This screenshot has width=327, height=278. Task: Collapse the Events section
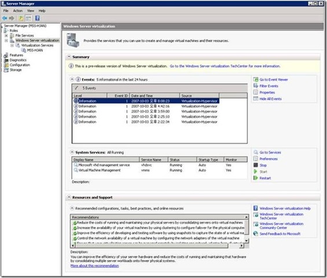coord(72,79)
